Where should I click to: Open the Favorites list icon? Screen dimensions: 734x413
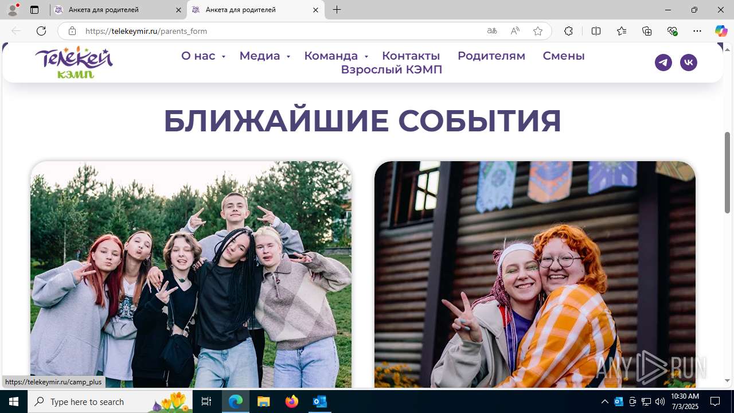(622, 31)
